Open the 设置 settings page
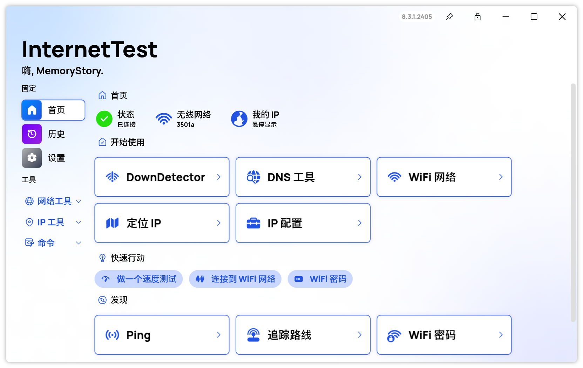The image size is (583, 368). pos(53,158)
